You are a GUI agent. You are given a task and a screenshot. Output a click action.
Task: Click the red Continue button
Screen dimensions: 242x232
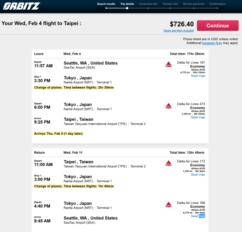point(218,26)
